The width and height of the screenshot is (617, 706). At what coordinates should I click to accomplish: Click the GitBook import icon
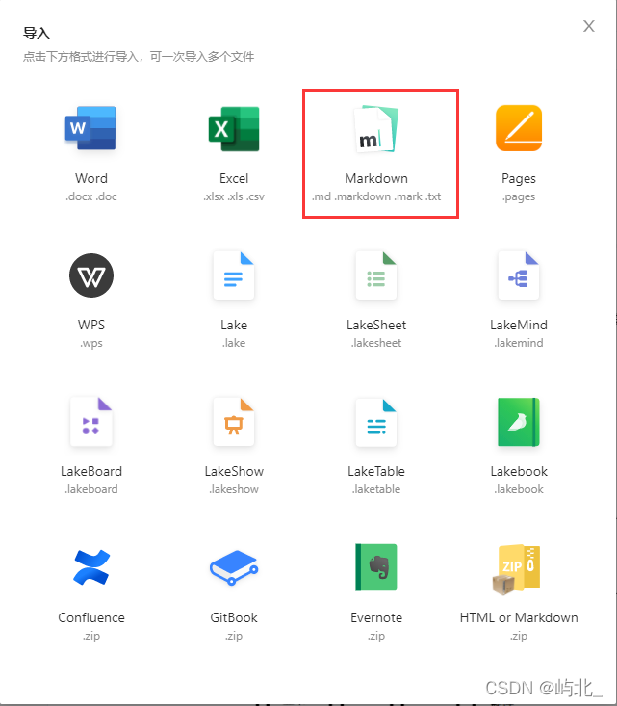tap(234, 567)
